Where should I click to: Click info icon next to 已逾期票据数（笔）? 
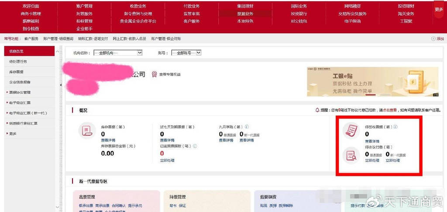coord(195,146)
